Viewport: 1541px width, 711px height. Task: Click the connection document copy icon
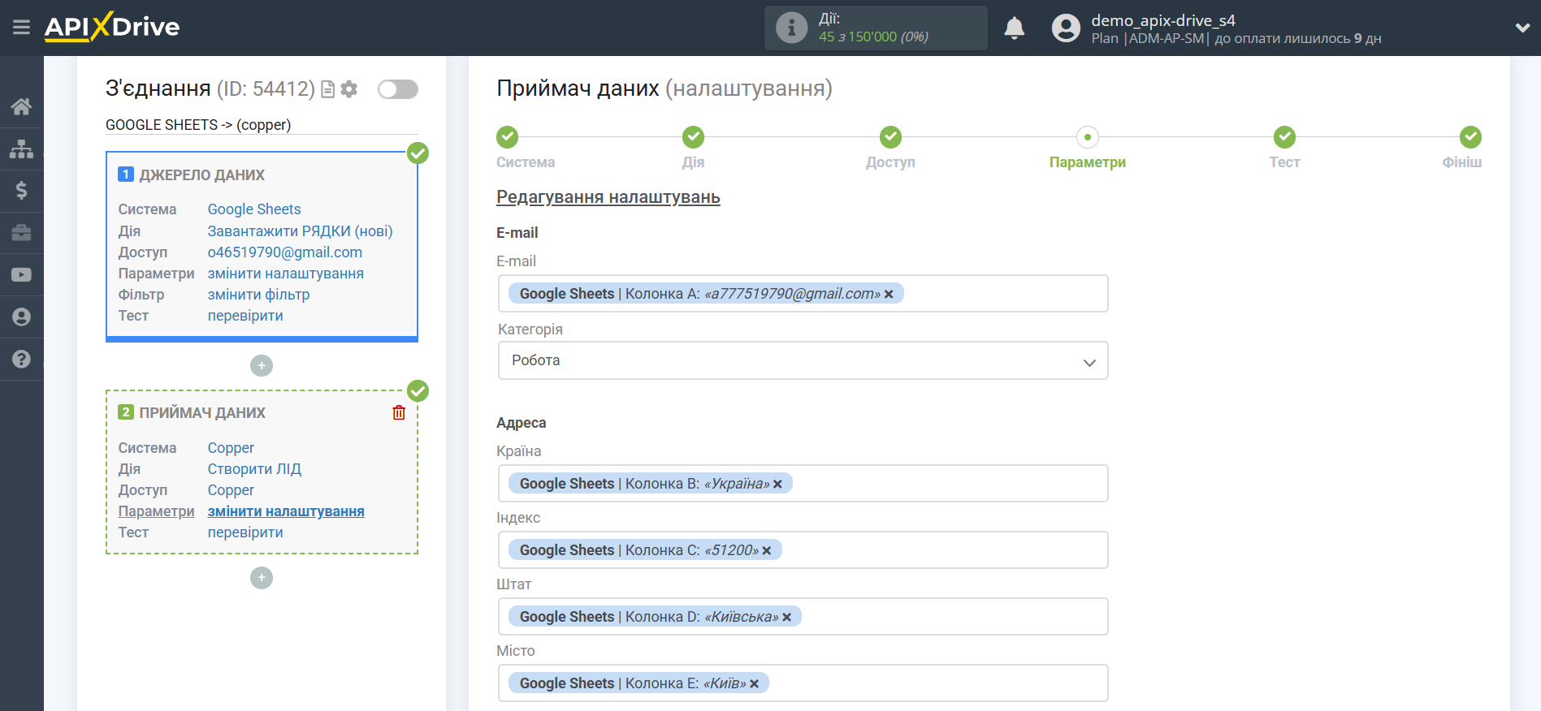pyautogui.click(x=328, y=89)
